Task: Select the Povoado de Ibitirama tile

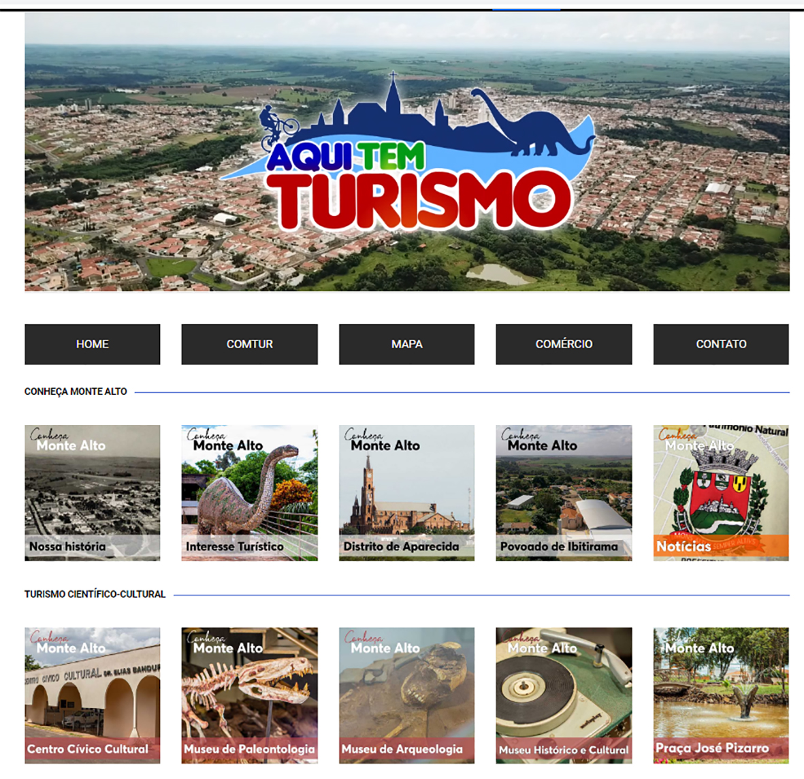Action: coord(564,493)
